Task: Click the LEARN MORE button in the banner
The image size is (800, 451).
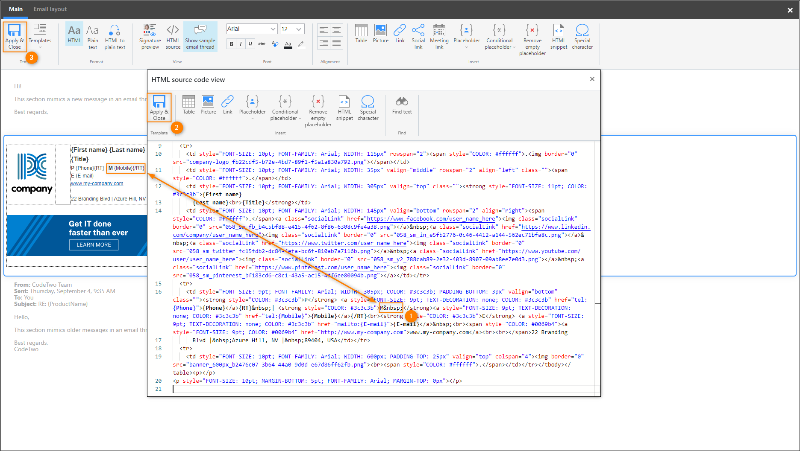Action: click(x=94, y=244)
